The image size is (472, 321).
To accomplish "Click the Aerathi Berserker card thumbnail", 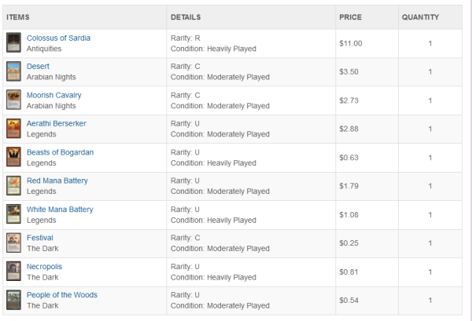I will click(13, 129).
